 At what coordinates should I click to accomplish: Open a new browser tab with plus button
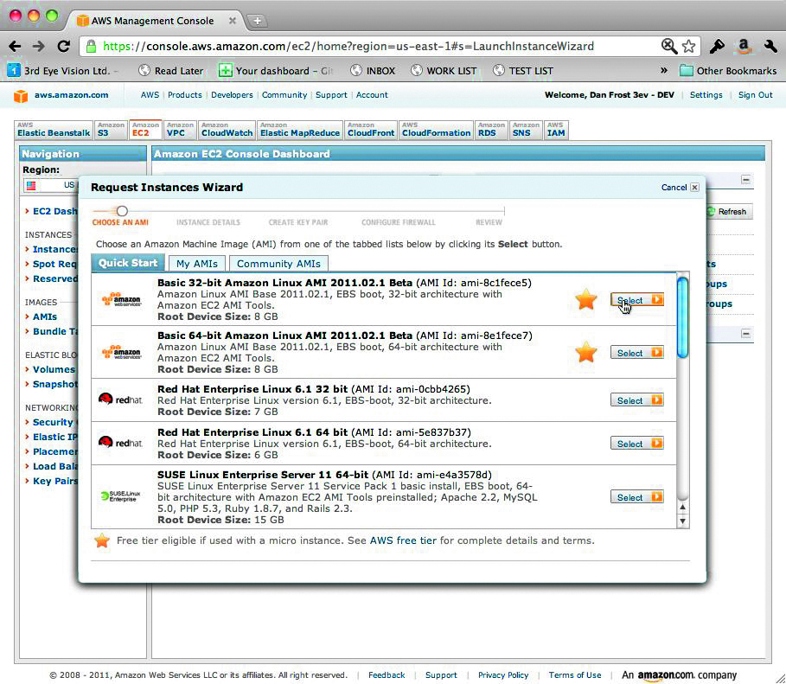tap(257, 21)
